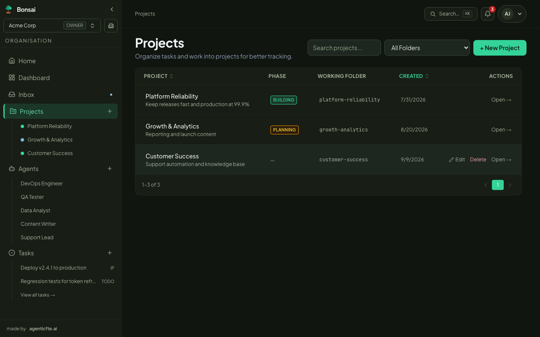Screen dimensions: 540x337
Task: Click the plus icon next to Agents
Action: (110, 168)
